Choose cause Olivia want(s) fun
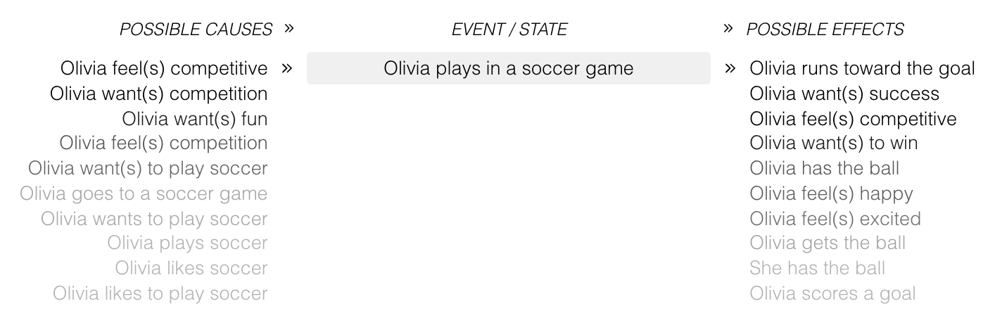The width and height of the screenshot is (995, 332). click(x=195, y=118)
